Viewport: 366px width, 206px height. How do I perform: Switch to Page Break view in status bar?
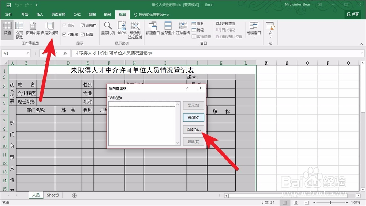pyautogui.click(x=306, y=202)
